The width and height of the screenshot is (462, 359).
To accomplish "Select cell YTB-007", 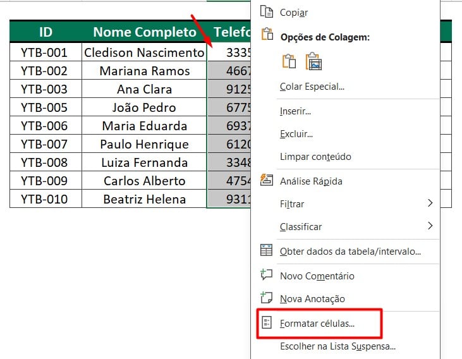I will pos(46,143).
